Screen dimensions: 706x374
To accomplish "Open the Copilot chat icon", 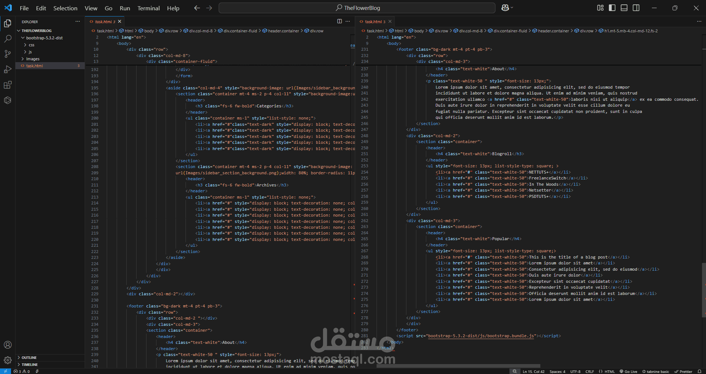I will click(x=505, y=8).
